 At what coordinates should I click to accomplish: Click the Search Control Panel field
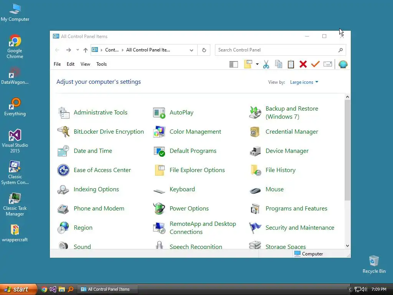tap(280, 50)
